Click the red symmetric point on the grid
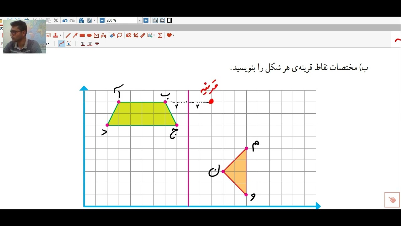 pos(211,101)
